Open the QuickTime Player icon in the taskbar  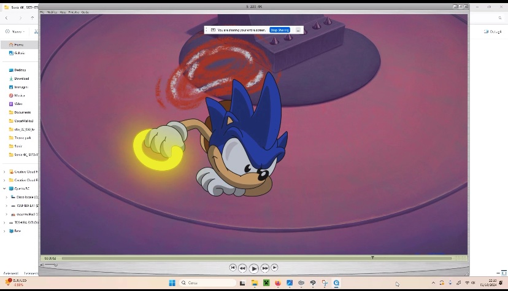[x=336, y=283]
